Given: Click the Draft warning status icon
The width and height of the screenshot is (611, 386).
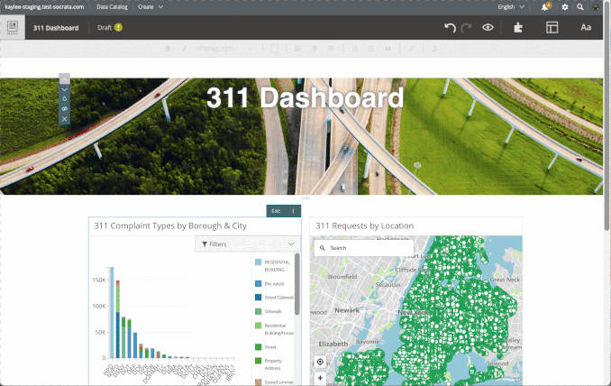Looking at the screenshot, I should pos(118,27).
